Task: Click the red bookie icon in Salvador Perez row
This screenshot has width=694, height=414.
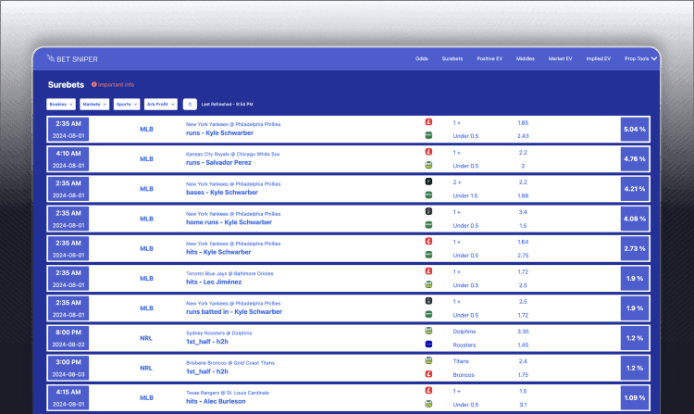Action: pos(428,152)
